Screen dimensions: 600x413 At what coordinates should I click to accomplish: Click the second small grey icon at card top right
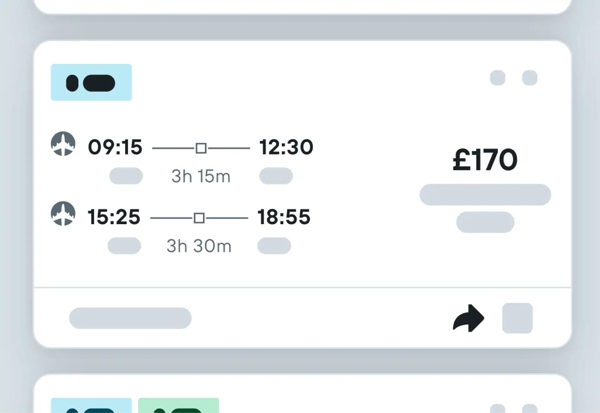[530, 78]
